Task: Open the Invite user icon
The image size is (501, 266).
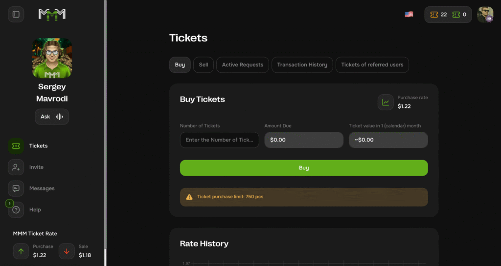Action: (16, 167)
